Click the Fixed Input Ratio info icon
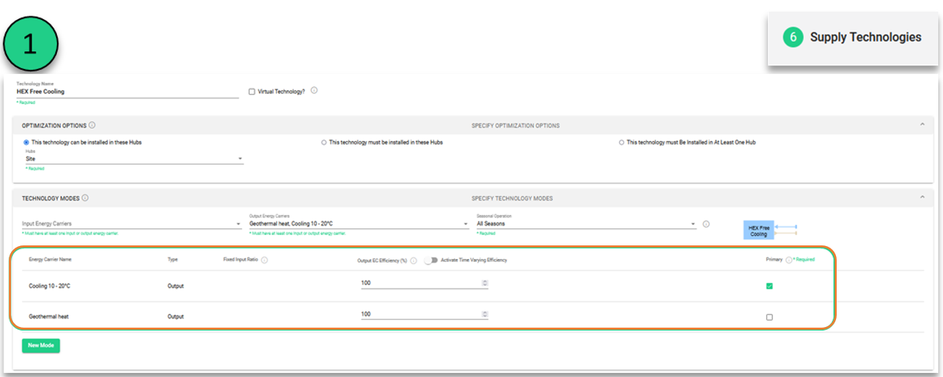Image resolution: width=943 pixels, height=377 pixels. tap(265, 260)
